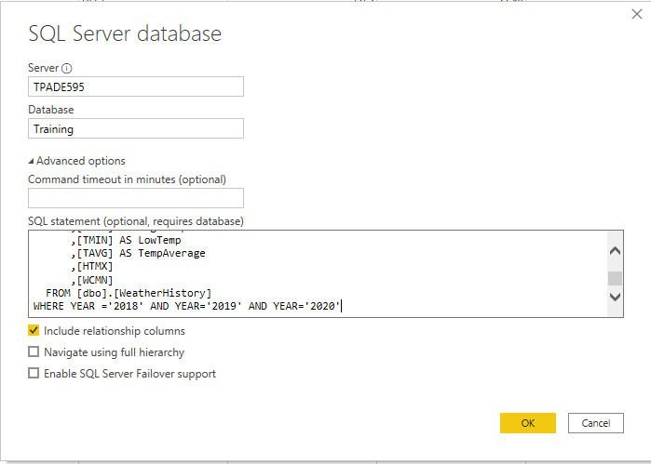Click the [TAVG] AS TempAverage line

tap(138, 253)
